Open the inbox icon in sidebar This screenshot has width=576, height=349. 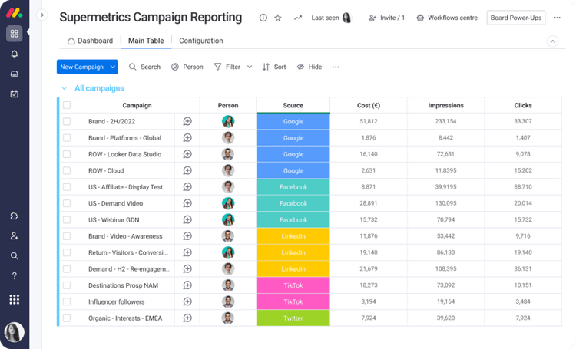click(x=15, y=74)
